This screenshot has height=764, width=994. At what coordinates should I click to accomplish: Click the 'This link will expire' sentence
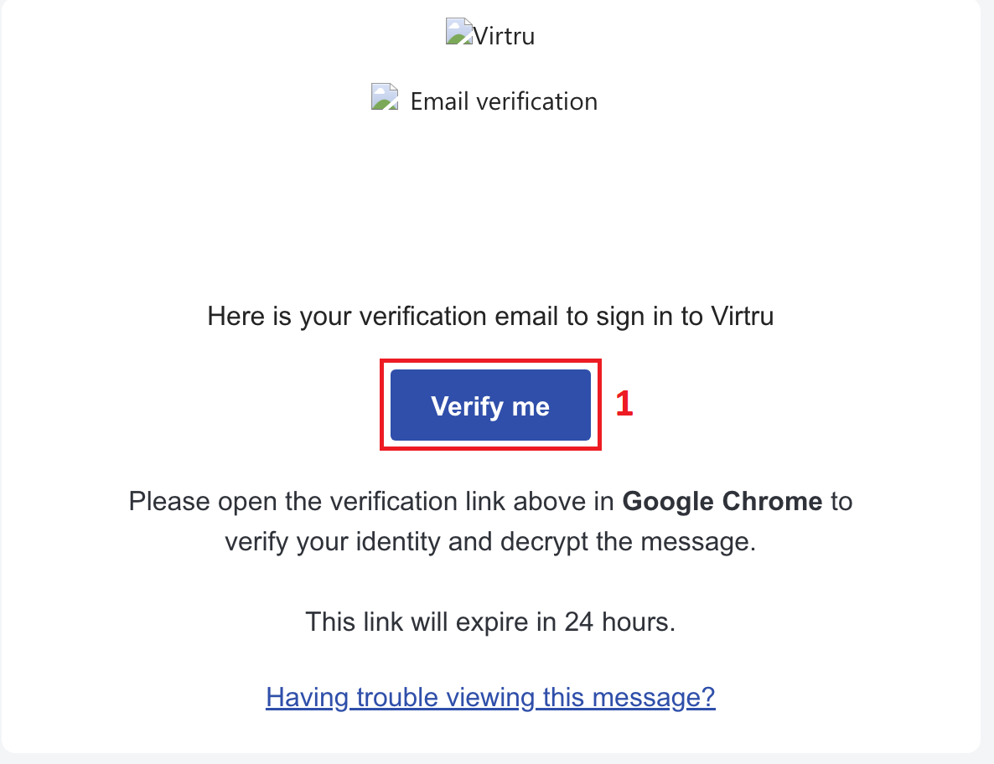(490, 622)
